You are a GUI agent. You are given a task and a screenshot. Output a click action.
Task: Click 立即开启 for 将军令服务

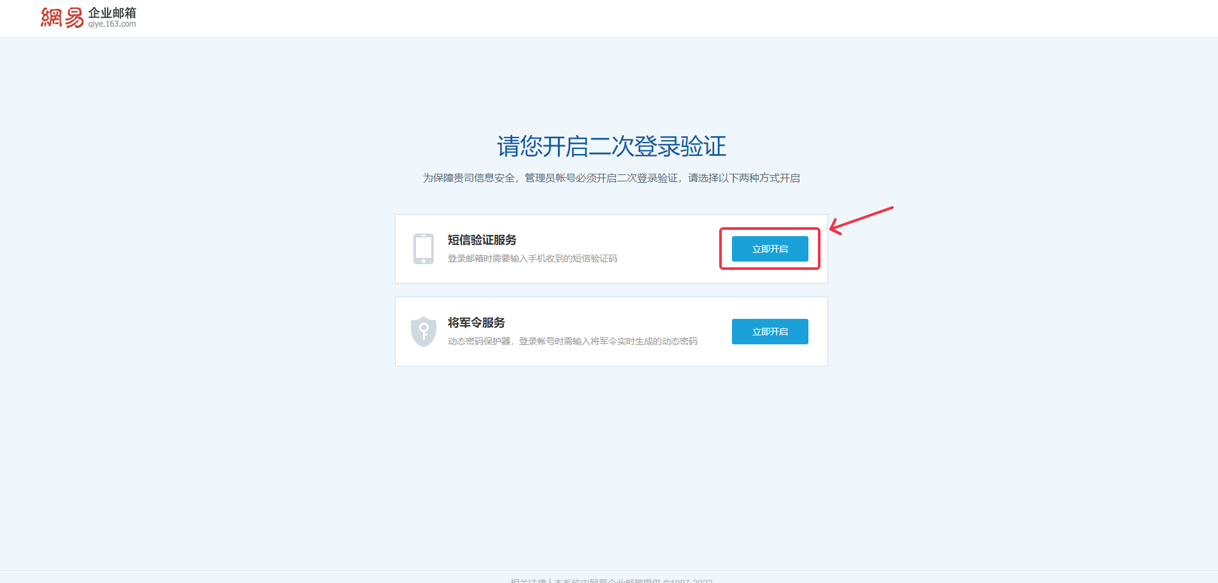point(770,332)
